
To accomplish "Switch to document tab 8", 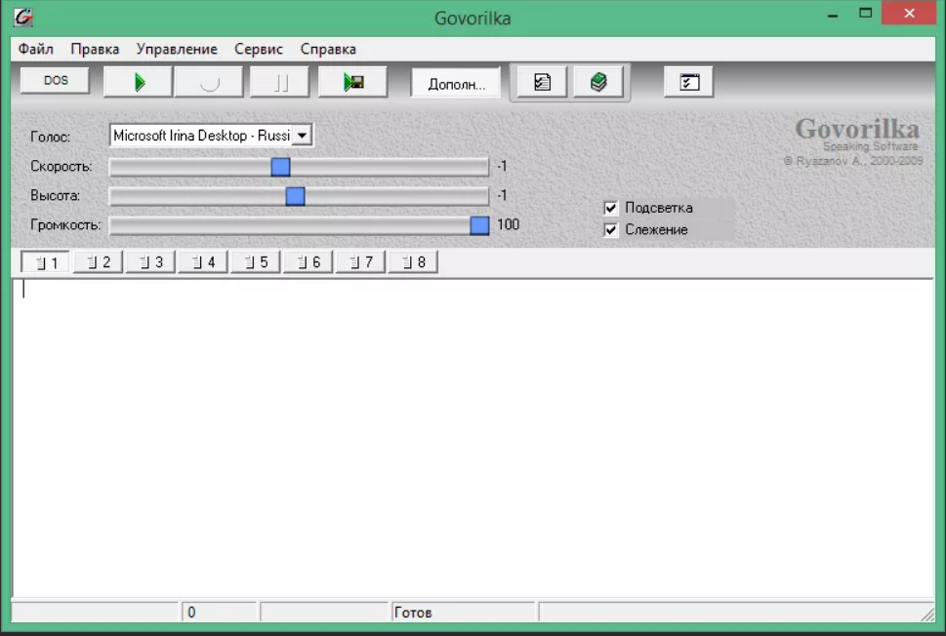I will coord(413,261).
